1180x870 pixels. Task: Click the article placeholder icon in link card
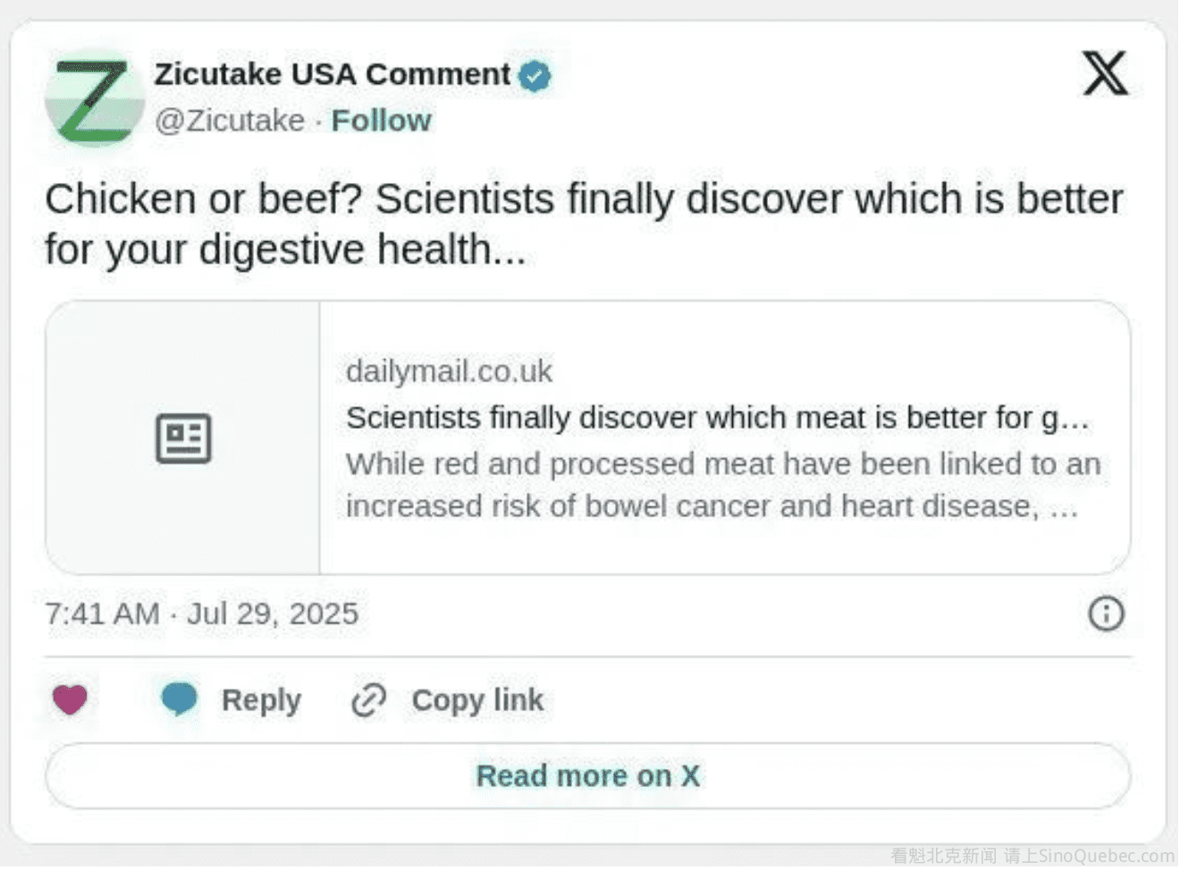(183, 439)
